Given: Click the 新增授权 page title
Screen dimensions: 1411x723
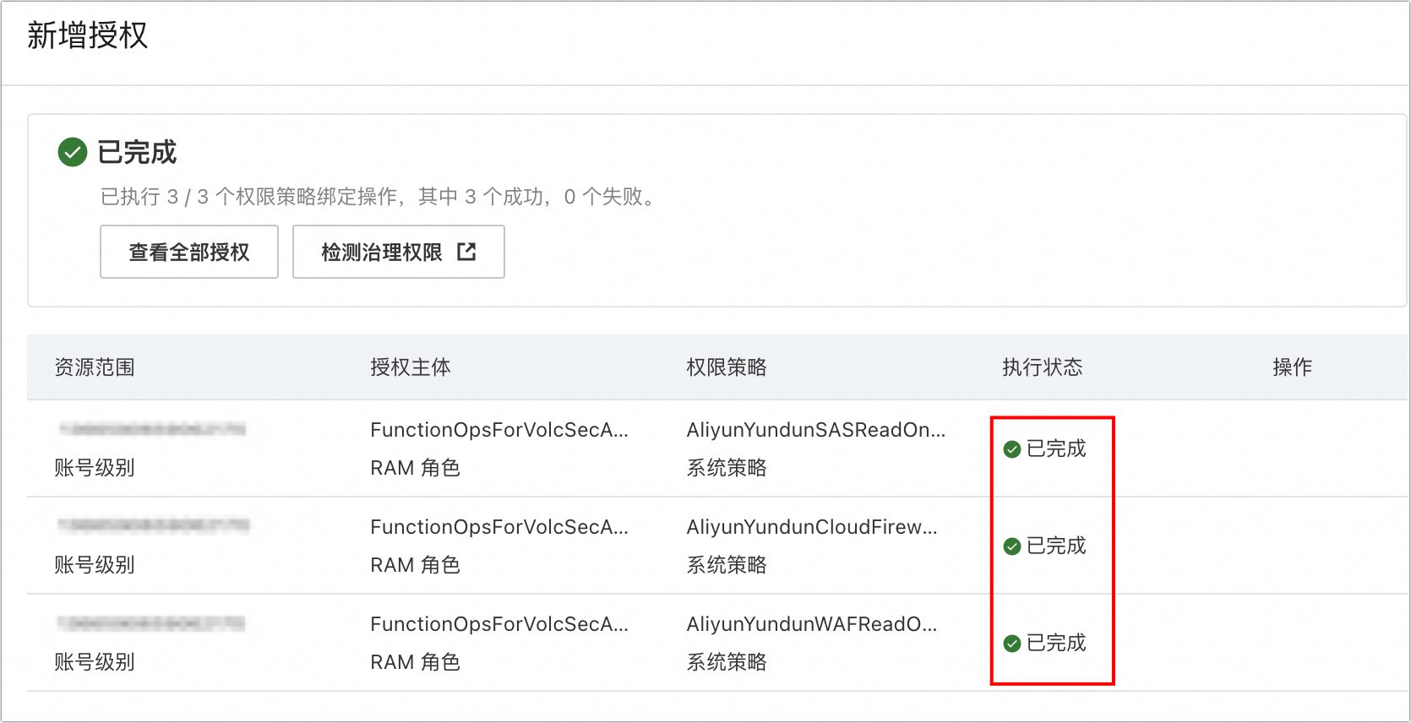Looking at the screenshot, I should pyautogui.click(x=88, y=35).
